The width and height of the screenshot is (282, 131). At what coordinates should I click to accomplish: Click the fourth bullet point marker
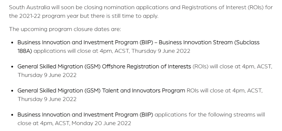click(12, 115)
